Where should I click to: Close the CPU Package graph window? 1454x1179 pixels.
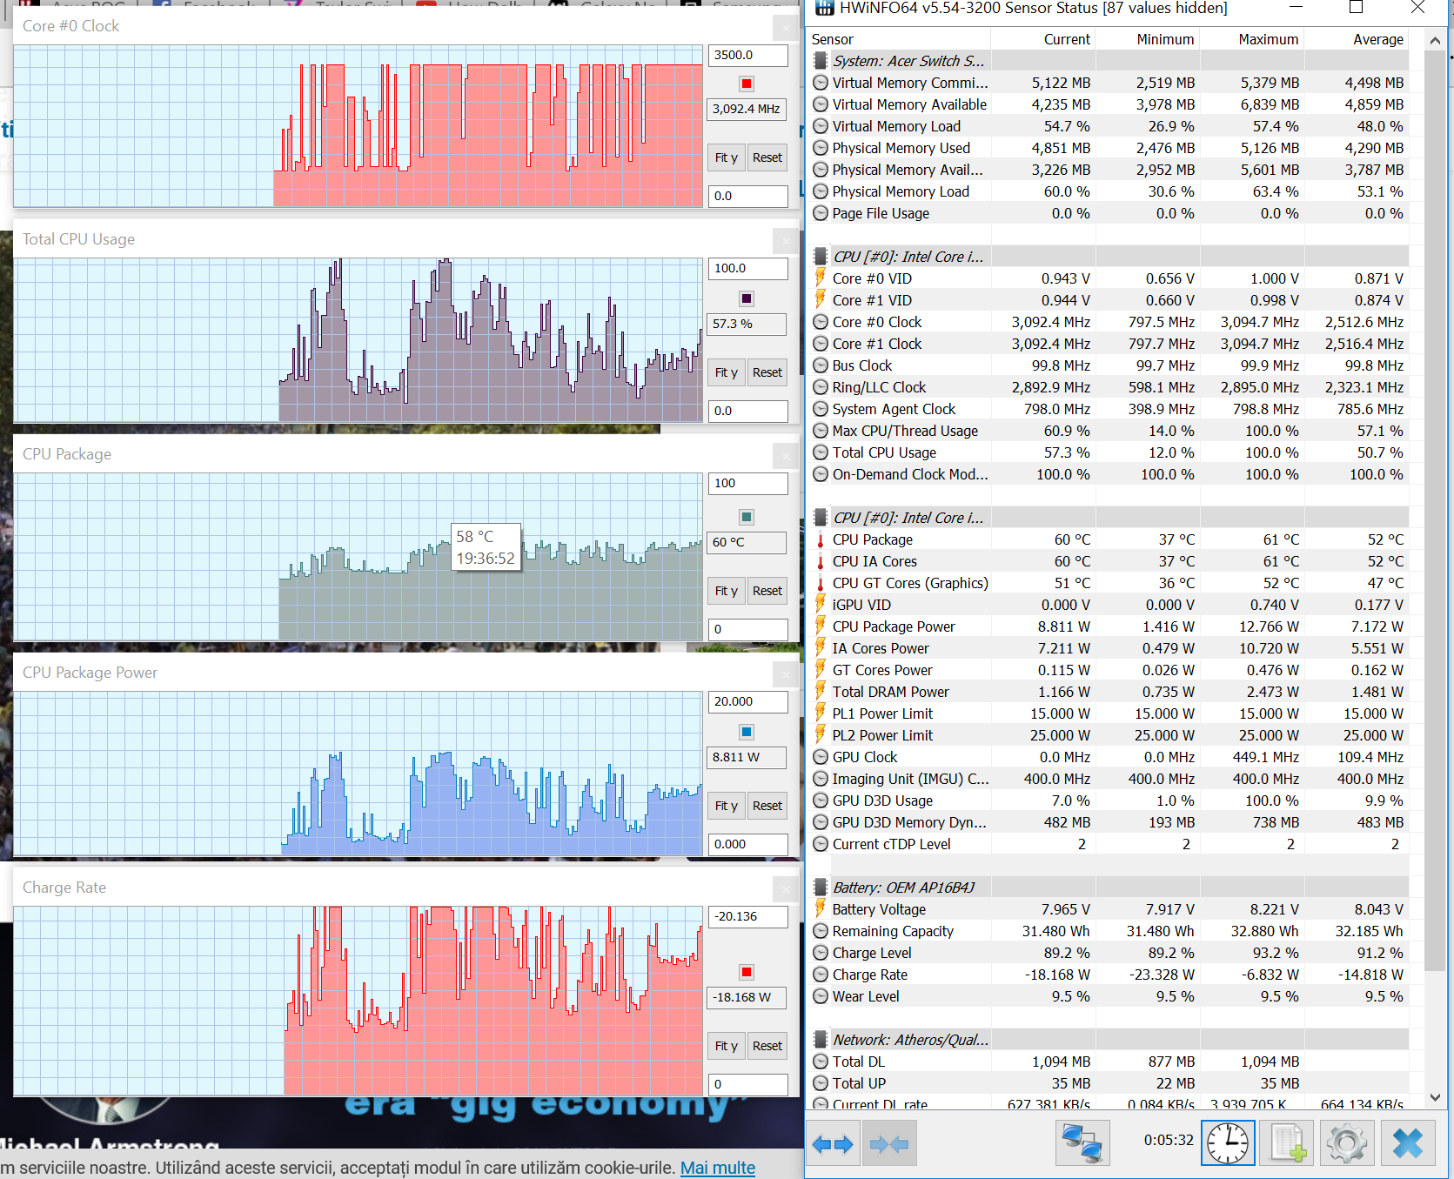tap(786, 455)
